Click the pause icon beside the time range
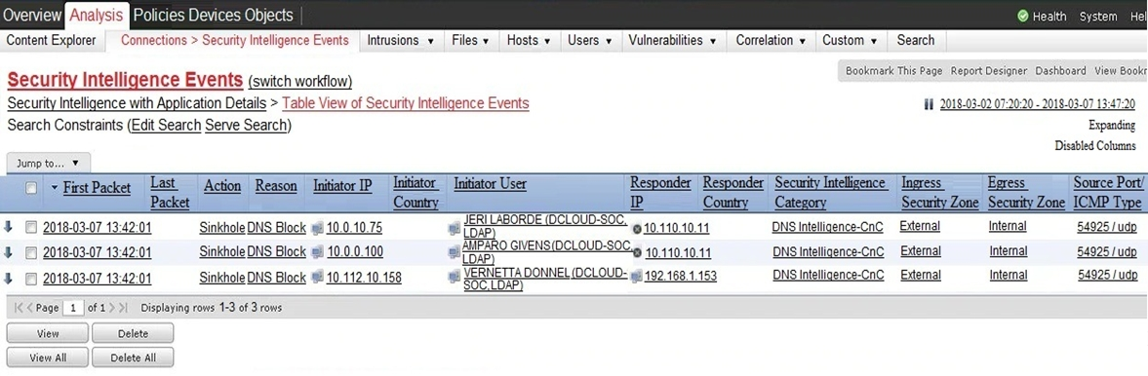 pos(930,104)
